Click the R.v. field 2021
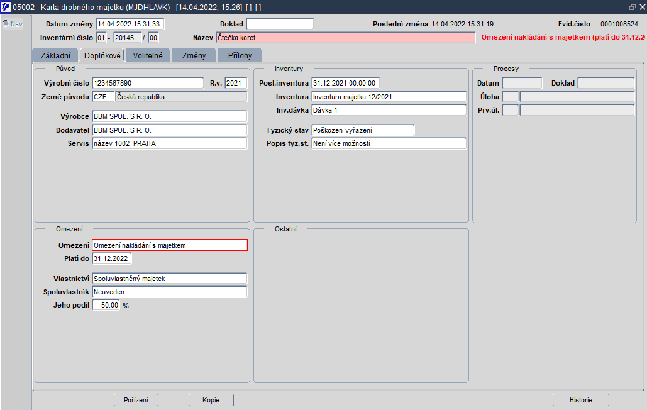The width and height of the screenshot is (647, 410). click(x=236, y=83)
